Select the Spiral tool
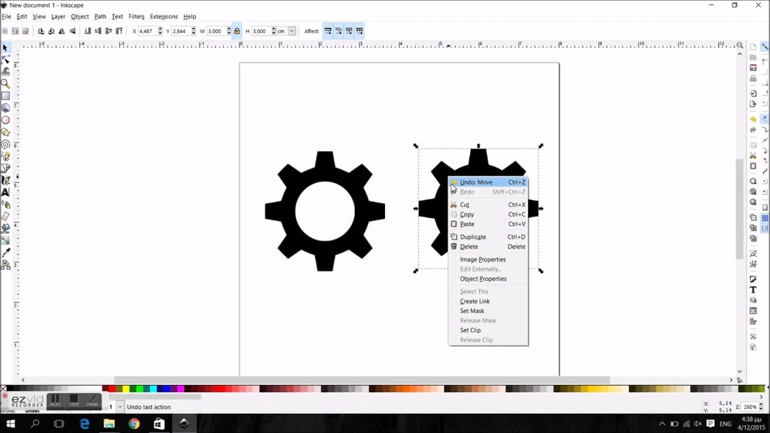Screen dimensions: 770x433 pyautogui.click(x=7, y=144)
